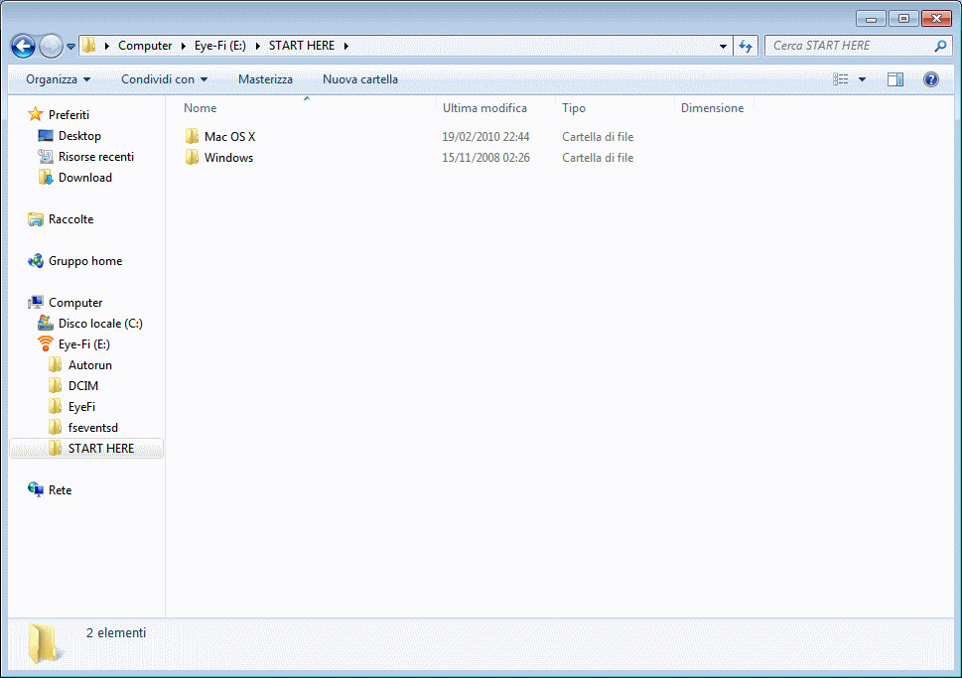
Task: Click the fseventsd folder icon
Action: (x=56, y=428)
